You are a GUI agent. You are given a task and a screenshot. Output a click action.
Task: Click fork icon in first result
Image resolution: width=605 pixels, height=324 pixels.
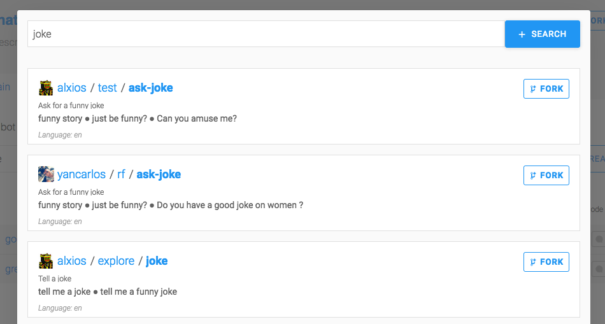click(x=533, y=89)
